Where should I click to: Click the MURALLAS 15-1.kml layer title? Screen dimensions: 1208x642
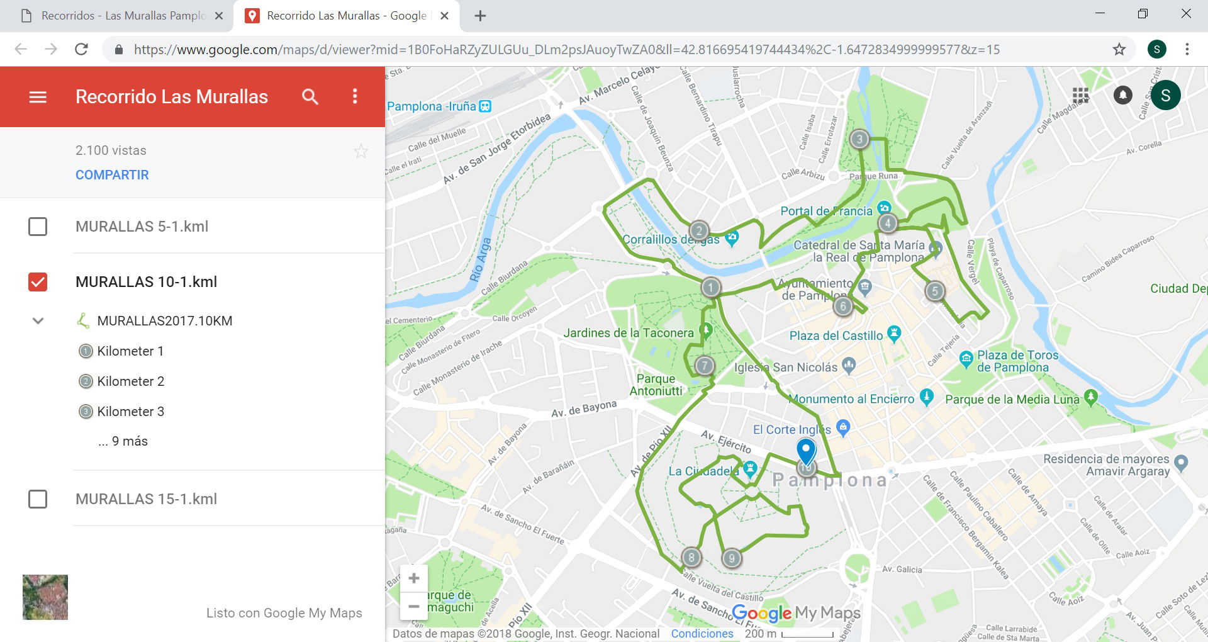(146, 499)
